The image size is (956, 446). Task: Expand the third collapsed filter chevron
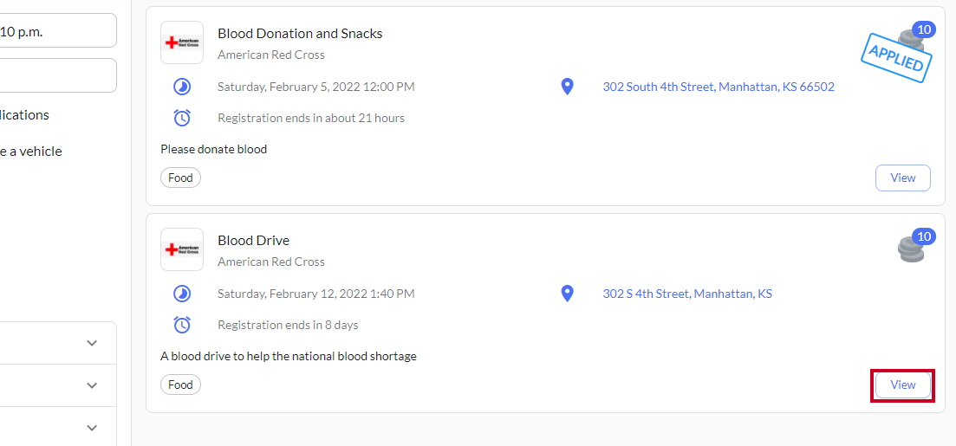(x=92, y=429)
